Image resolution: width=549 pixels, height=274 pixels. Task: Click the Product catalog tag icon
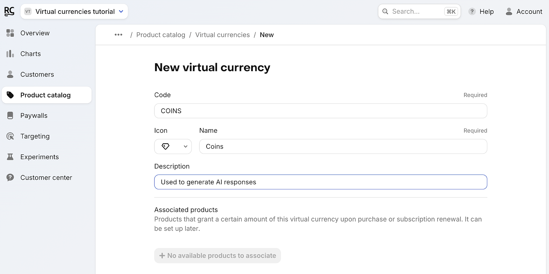(10, 95)
